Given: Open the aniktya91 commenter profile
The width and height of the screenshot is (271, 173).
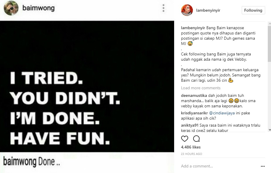Looking at the screenshot, I should (x=190, y=125).
